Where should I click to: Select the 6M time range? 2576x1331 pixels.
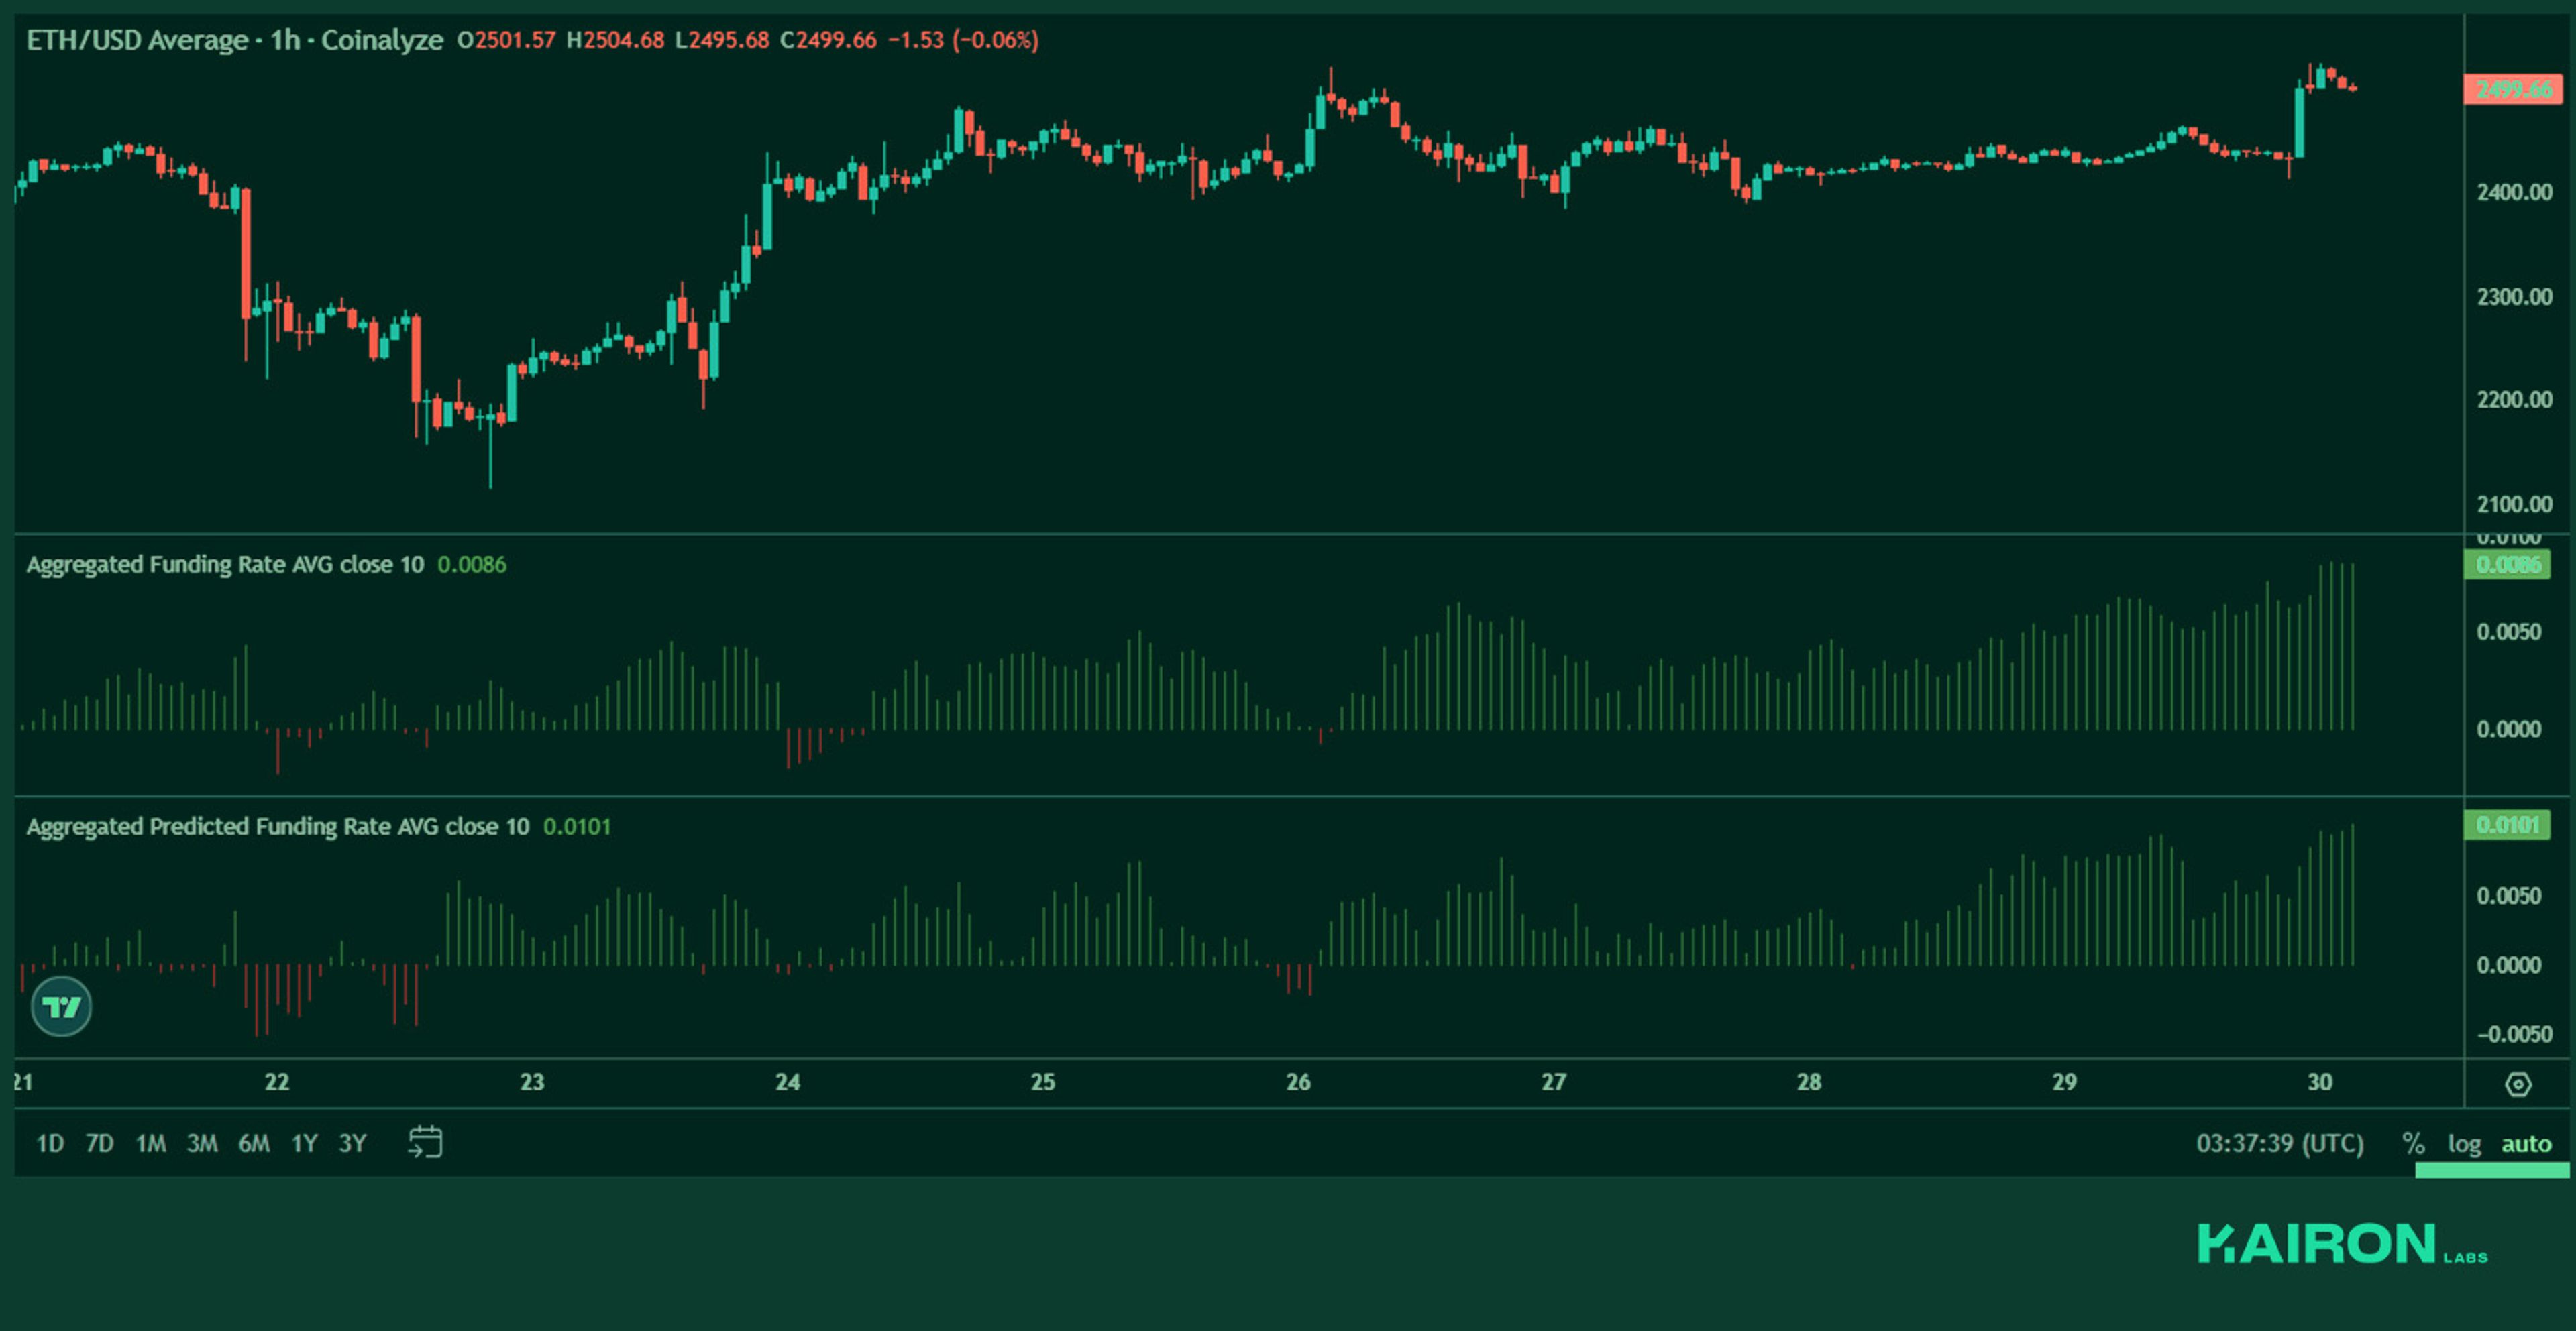pyautogui.click(x=253, y=1143)
